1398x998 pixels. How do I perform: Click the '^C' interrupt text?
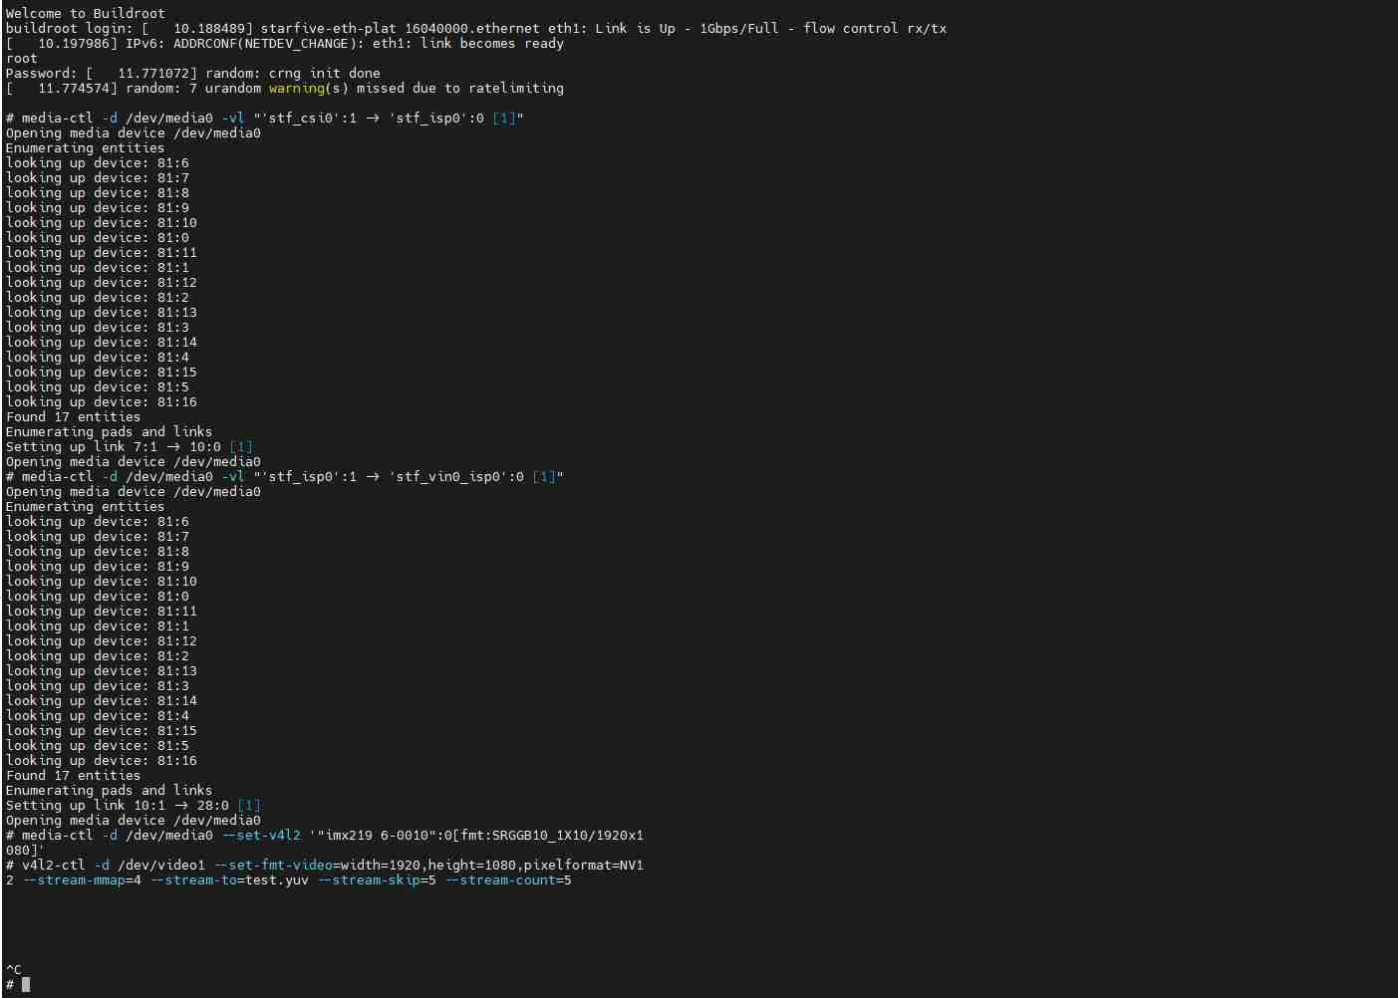pos(13,969)
